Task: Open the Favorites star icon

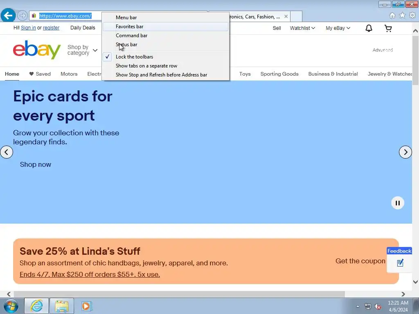Action: (x=402, y=16)
